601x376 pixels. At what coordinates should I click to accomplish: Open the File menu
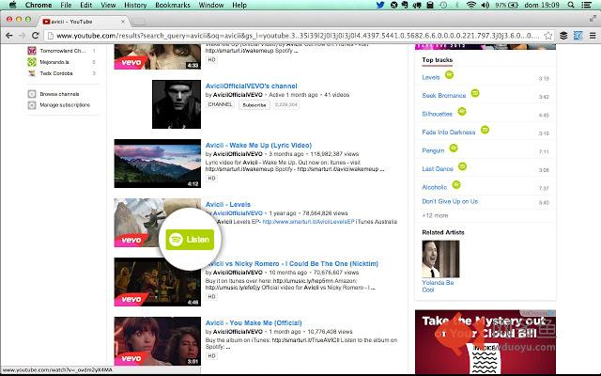pyautogui.click(x=66, y=5)
